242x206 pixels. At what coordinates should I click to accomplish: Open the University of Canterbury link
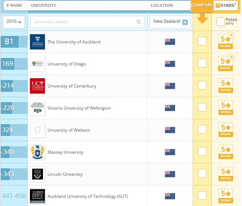72,86
